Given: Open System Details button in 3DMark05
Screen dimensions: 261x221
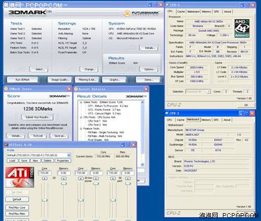Looking at the screenshot, I should [x=149, y=48].
